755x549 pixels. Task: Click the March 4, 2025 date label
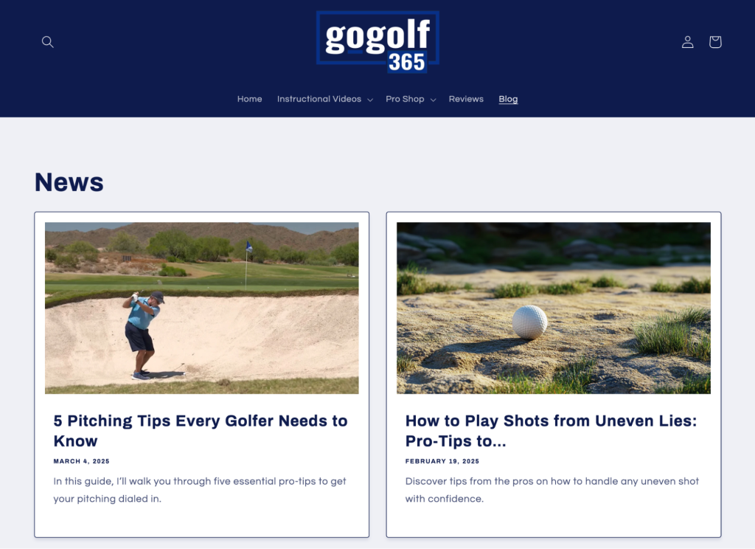81,461
